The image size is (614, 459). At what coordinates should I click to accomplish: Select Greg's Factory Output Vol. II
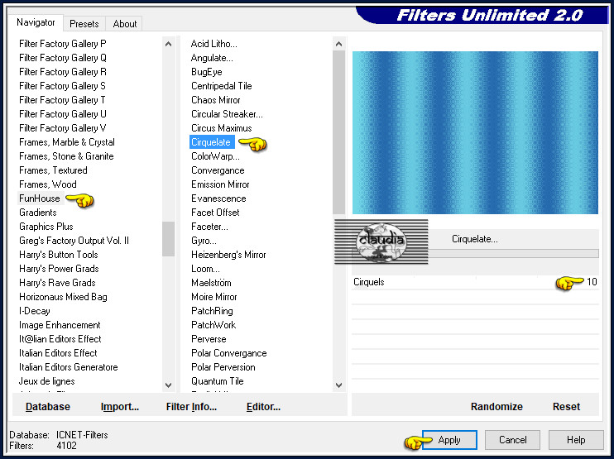coord(74,241)
